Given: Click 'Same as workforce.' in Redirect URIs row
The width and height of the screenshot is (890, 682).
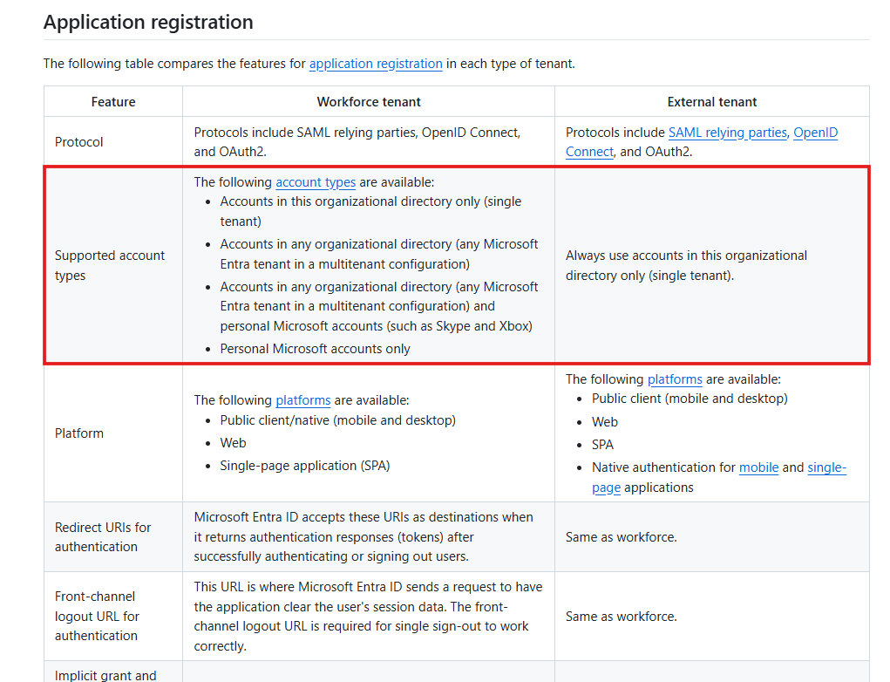Looking at the screenshot, I should [621, 537].
